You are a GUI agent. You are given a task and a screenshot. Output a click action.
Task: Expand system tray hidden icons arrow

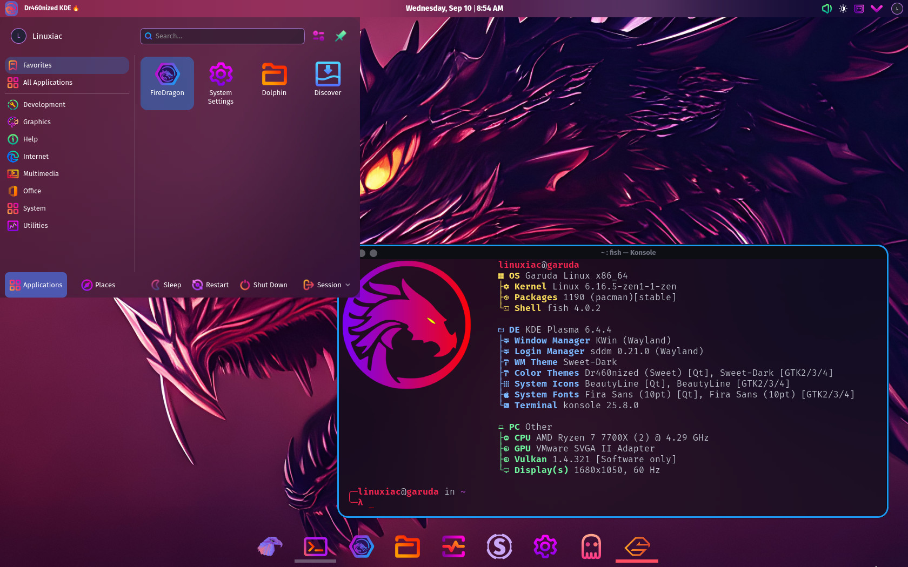(x=877, y=9)
